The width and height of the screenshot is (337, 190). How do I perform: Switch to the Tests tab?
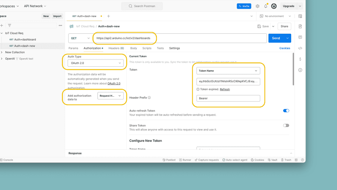[x=160, y=48]
